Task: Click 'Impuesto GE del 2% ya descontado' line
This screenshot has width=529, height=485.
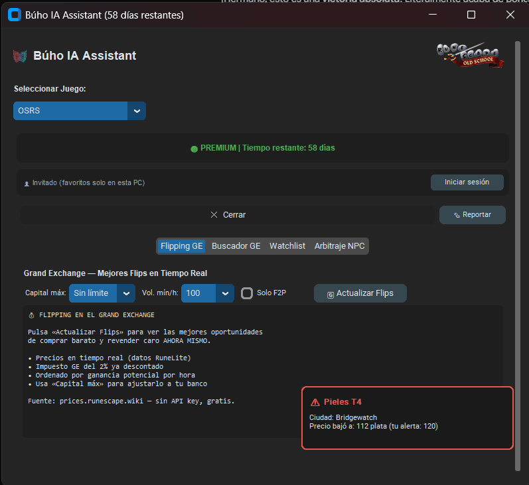Action: point(96,367)
